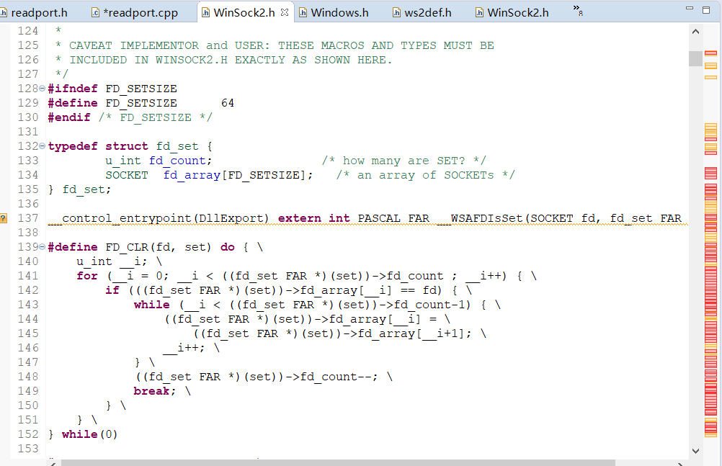Image resolution: width=722 pixels, height=466 pixels.
Task: Collapse the typedef struct fd_set fold
Action: [x=42, y=146]
